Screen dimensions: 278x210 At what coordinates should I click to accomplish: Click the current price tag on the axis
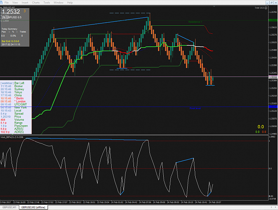273,77
